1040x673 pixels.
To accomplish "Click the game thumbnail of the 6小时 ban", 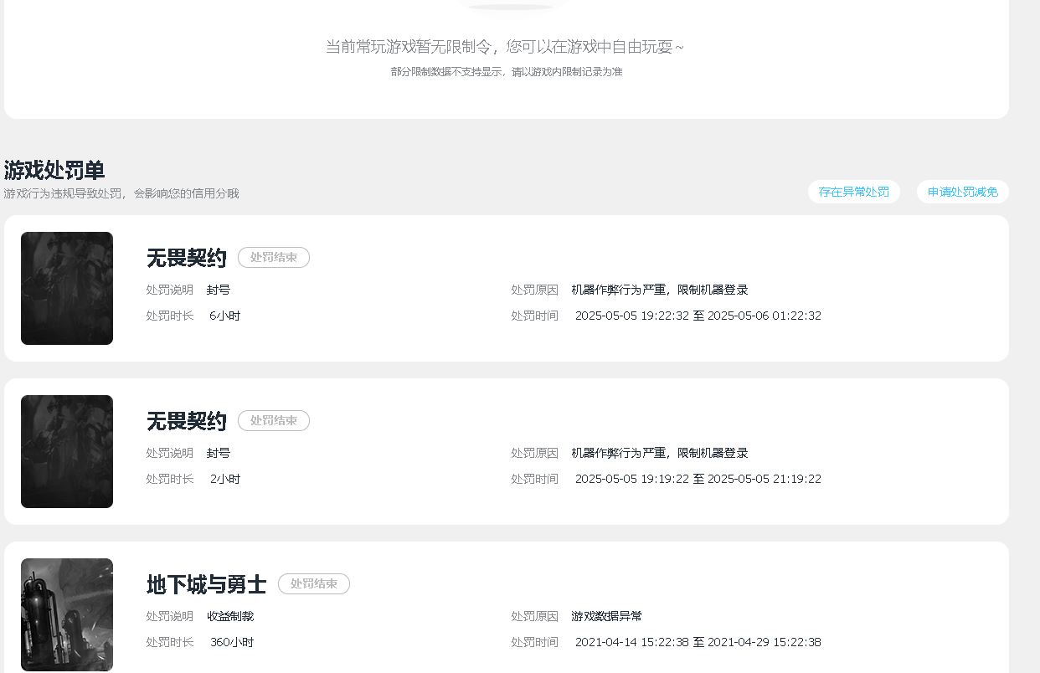I will point(67,288).
